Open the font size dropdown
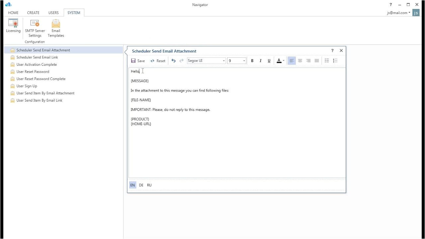 pyautogui.click(x=244, y=61)
